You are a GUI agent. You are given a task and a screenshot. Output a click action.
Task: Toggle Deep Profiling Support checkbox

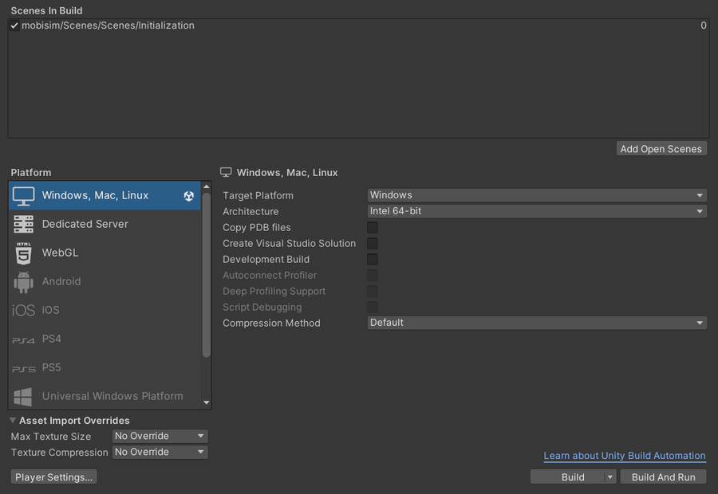(373, 292)
